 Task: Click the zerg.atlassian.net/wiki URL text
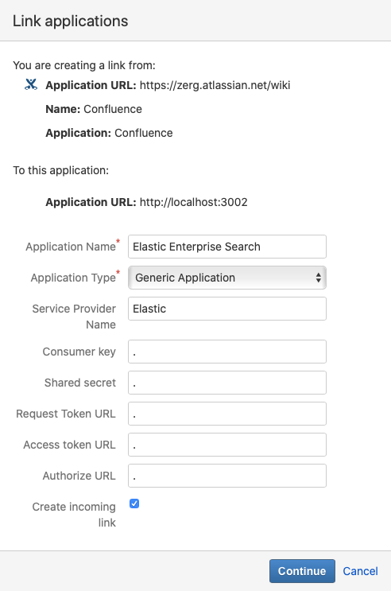coord(215,85)
